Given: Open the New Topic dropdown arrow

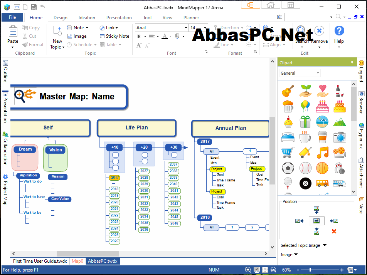Looking at the screenshot, I should (63, 47).
